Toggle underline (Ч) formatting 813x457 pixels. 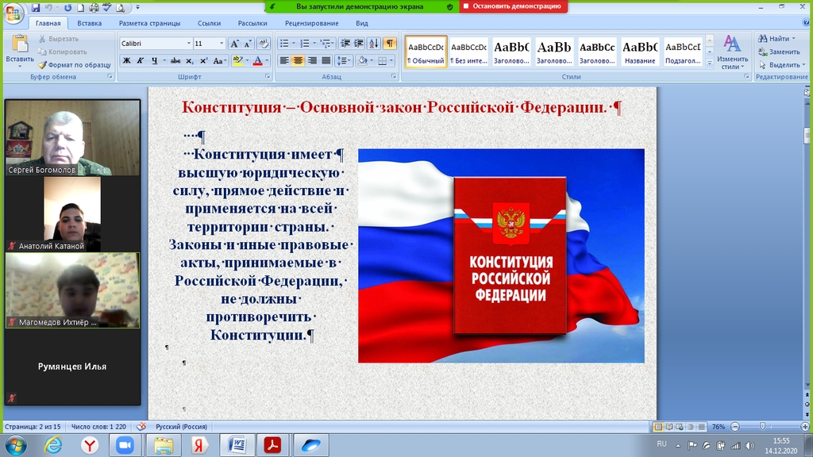coord(154,60)
